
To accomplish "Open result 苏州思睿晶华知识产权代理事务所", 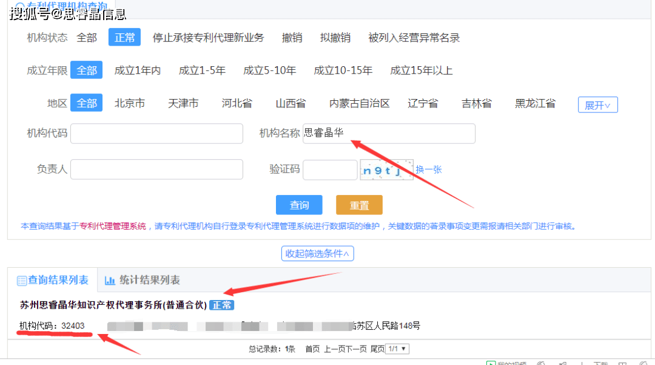I will (x=113, y=304).
